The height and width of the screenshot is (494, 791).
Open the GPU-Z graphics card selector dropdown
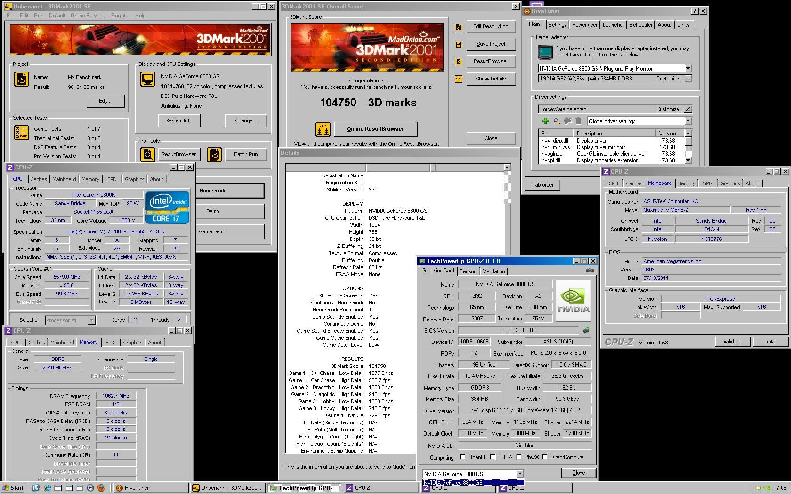(520, 474)
